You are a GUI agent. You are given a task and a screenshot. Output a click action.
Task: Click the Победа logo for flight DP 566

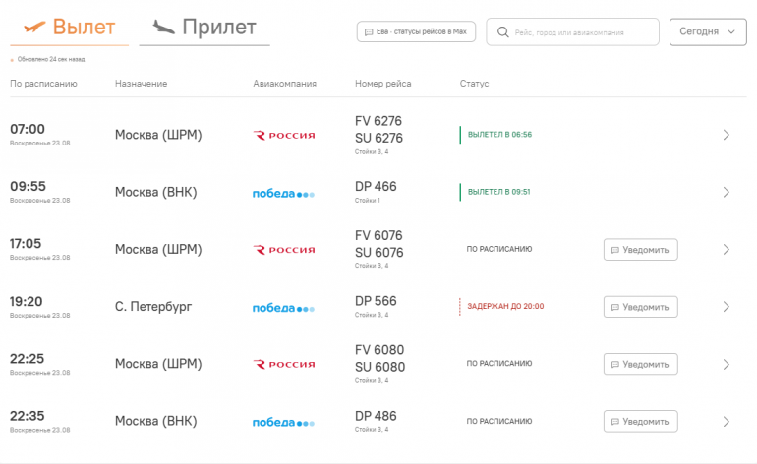point(283,308)
